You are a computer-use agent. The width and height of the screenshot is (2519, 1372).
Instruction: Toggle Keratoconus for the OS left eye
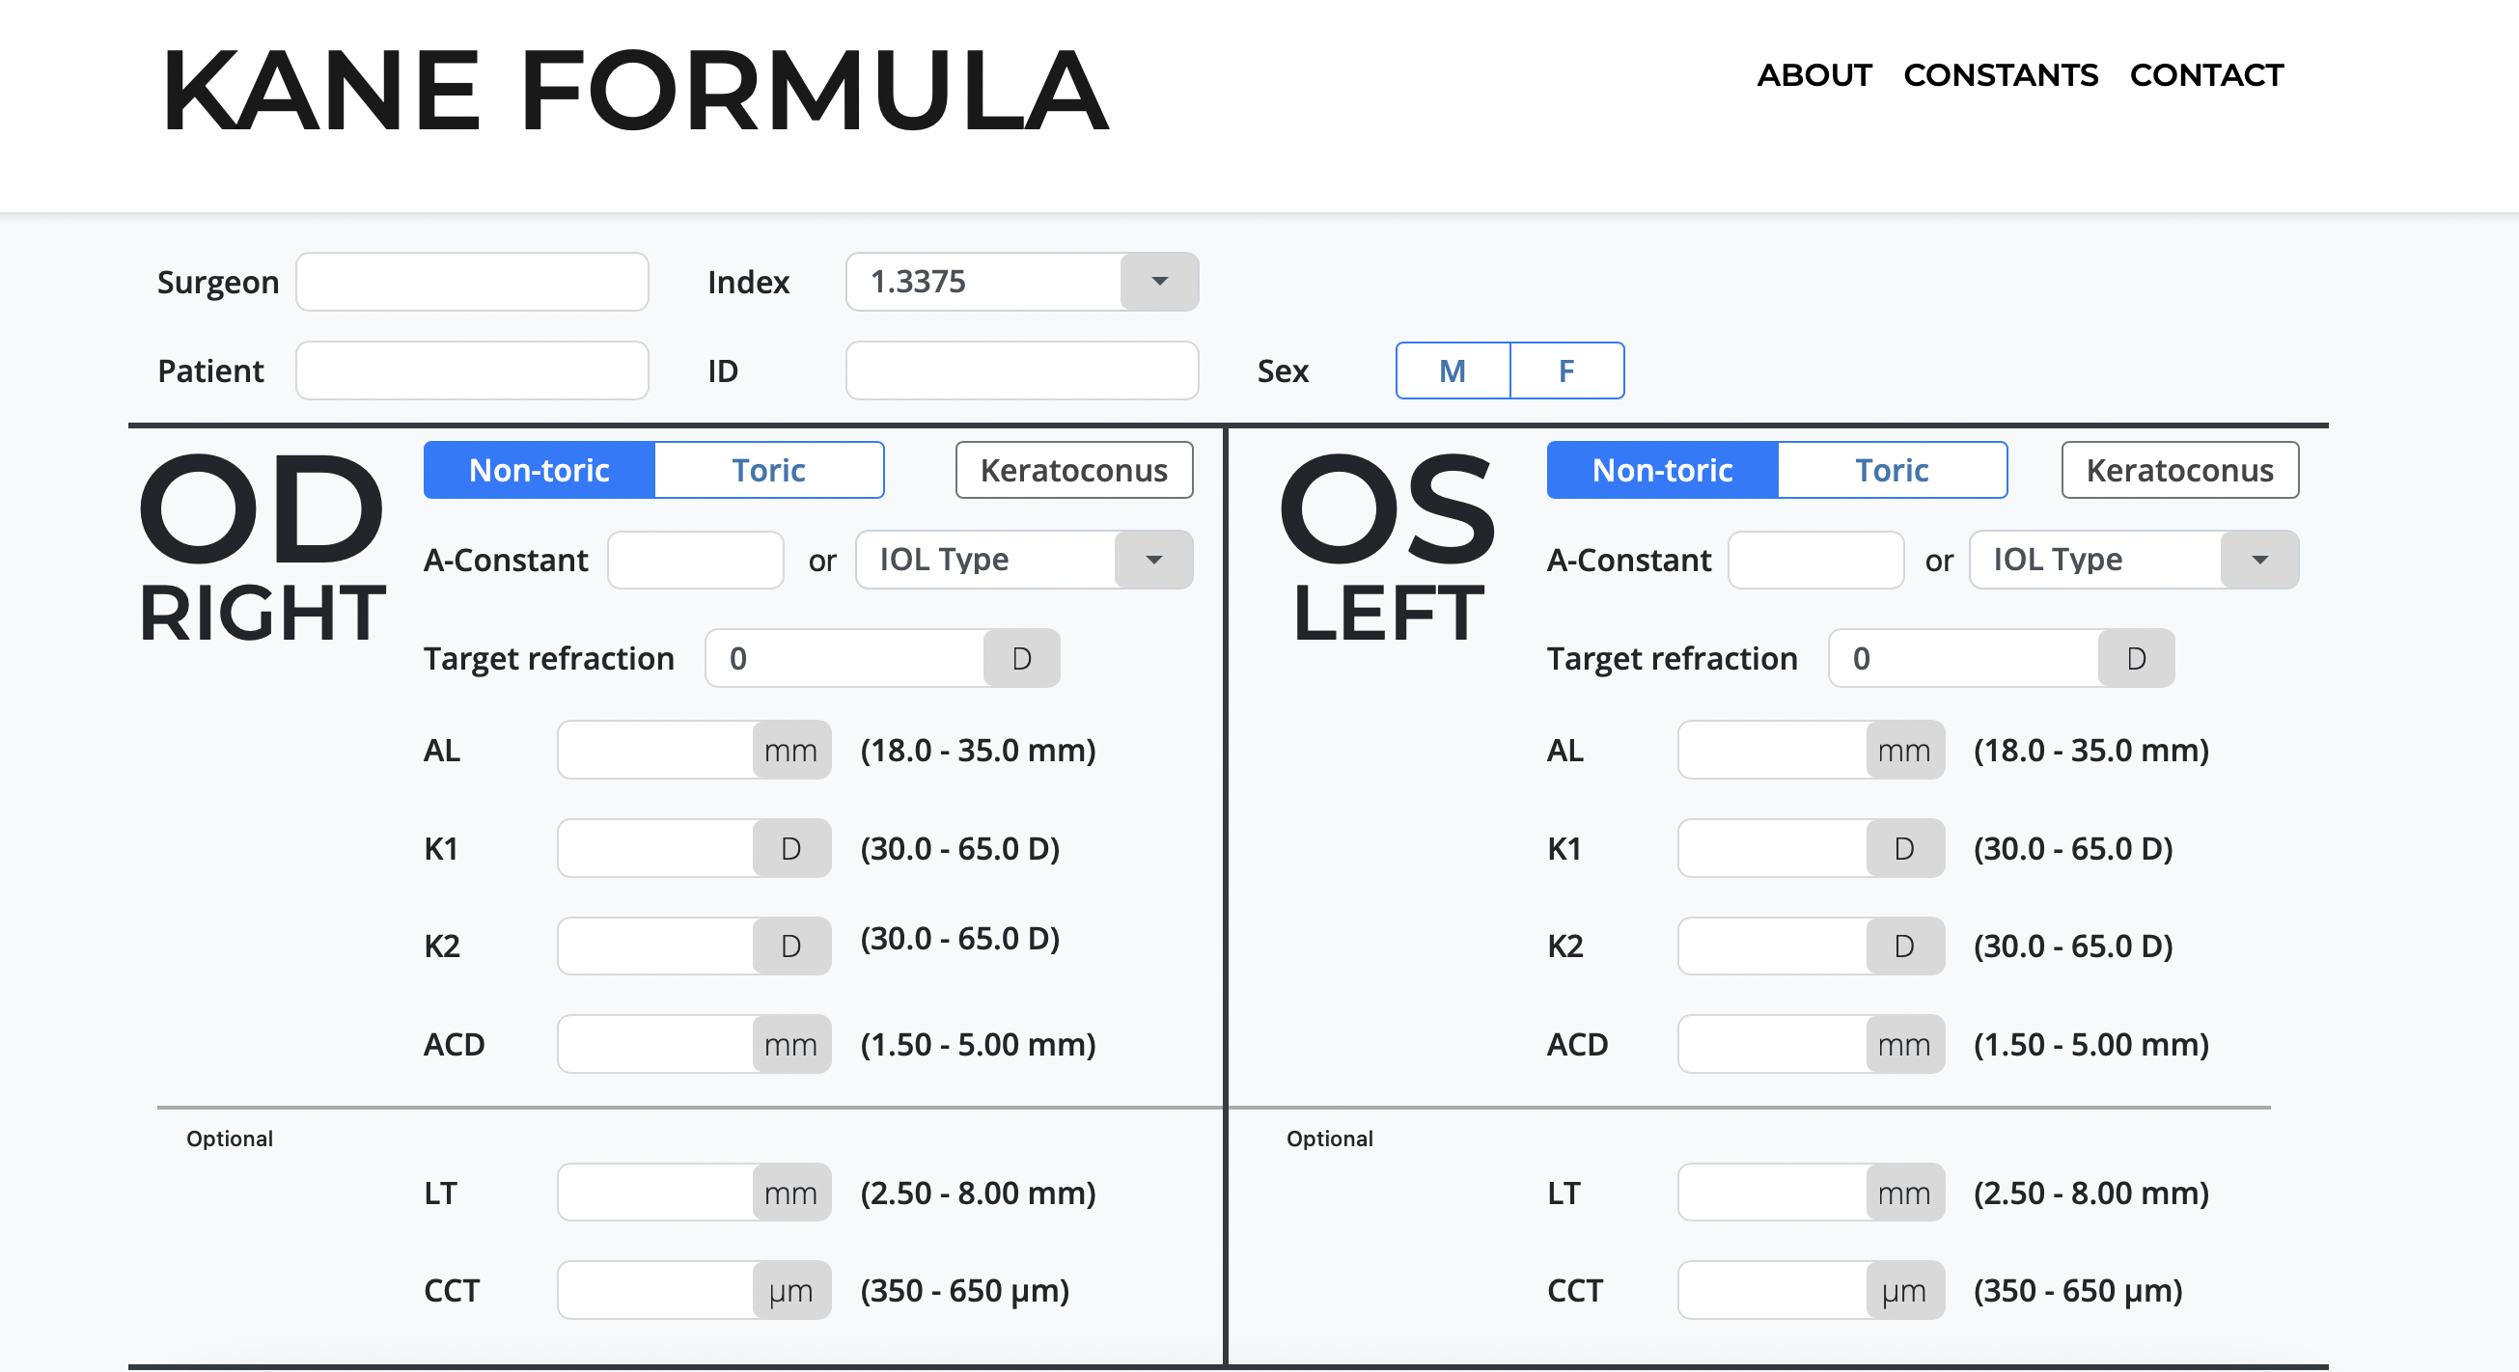2179,471
